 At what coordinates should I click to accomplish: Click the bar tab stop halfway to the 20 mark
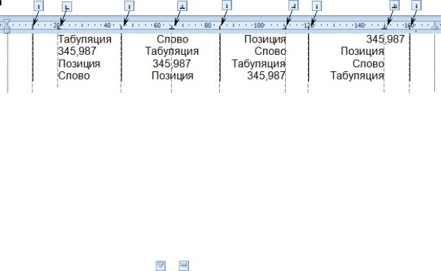[32, 27]
